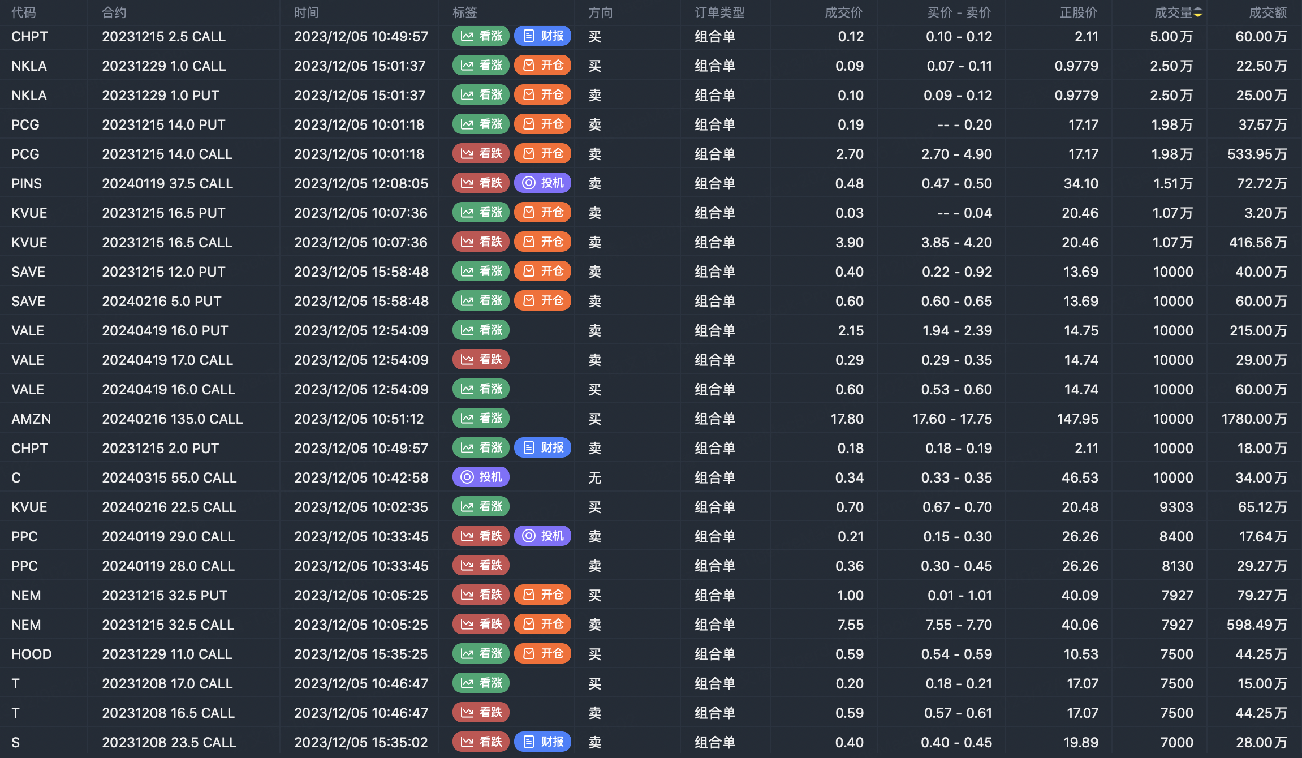Click the 看跌 tag in PPC 28.0 CALL row
1302x758 pixels.
click(481, 566)
